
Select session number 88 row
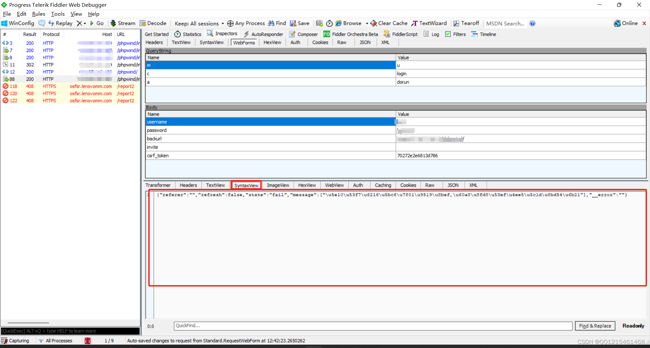(70, 79)
